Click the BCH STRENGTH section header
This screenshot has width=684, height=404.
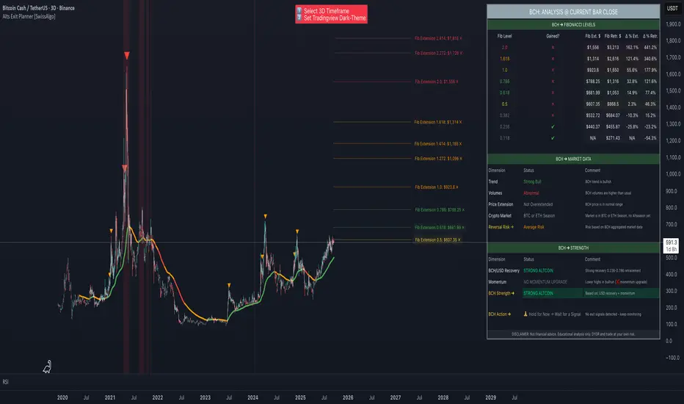[573, 248]
